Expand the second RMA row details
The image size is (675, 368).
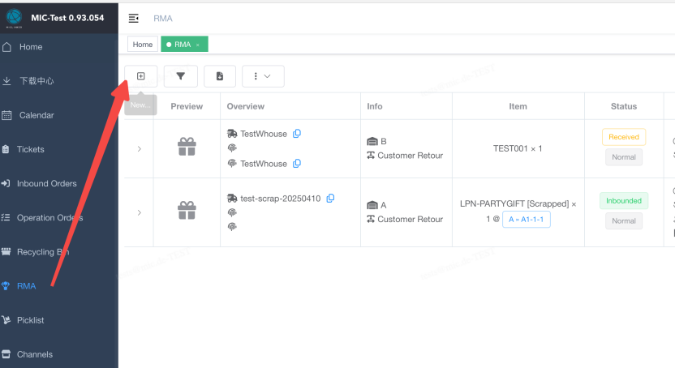click(x=139, y=212)
